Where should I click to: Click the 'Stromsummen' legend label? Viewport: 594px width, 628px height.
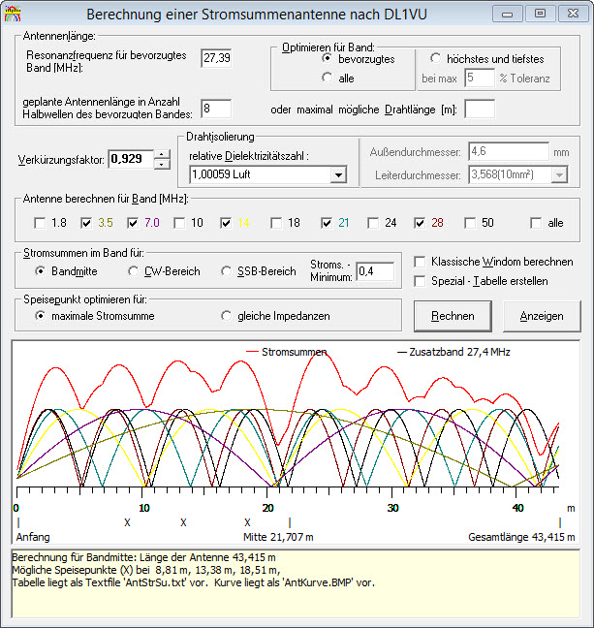(x=294, y=352)
